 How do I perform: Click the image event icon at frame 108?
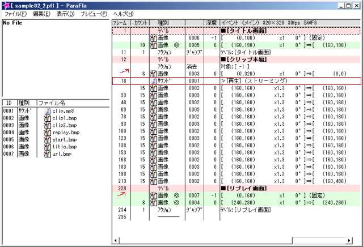(154, 131)
